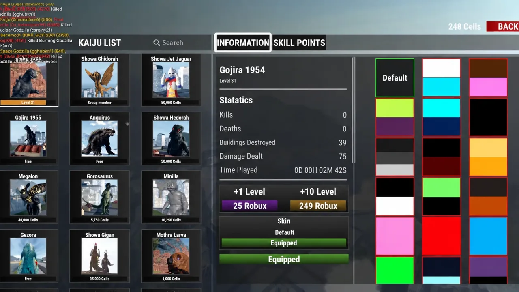Screen dimensions: 519x292
Task: Click the Statatics panel scrollbar
Action: click(354, 110)
